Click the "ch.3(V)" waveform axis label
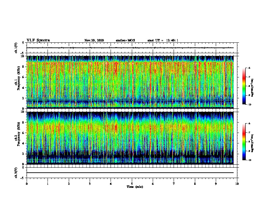The height and width of the screenshot is (206, 267). pyautogui.click(x=16, y=173)
